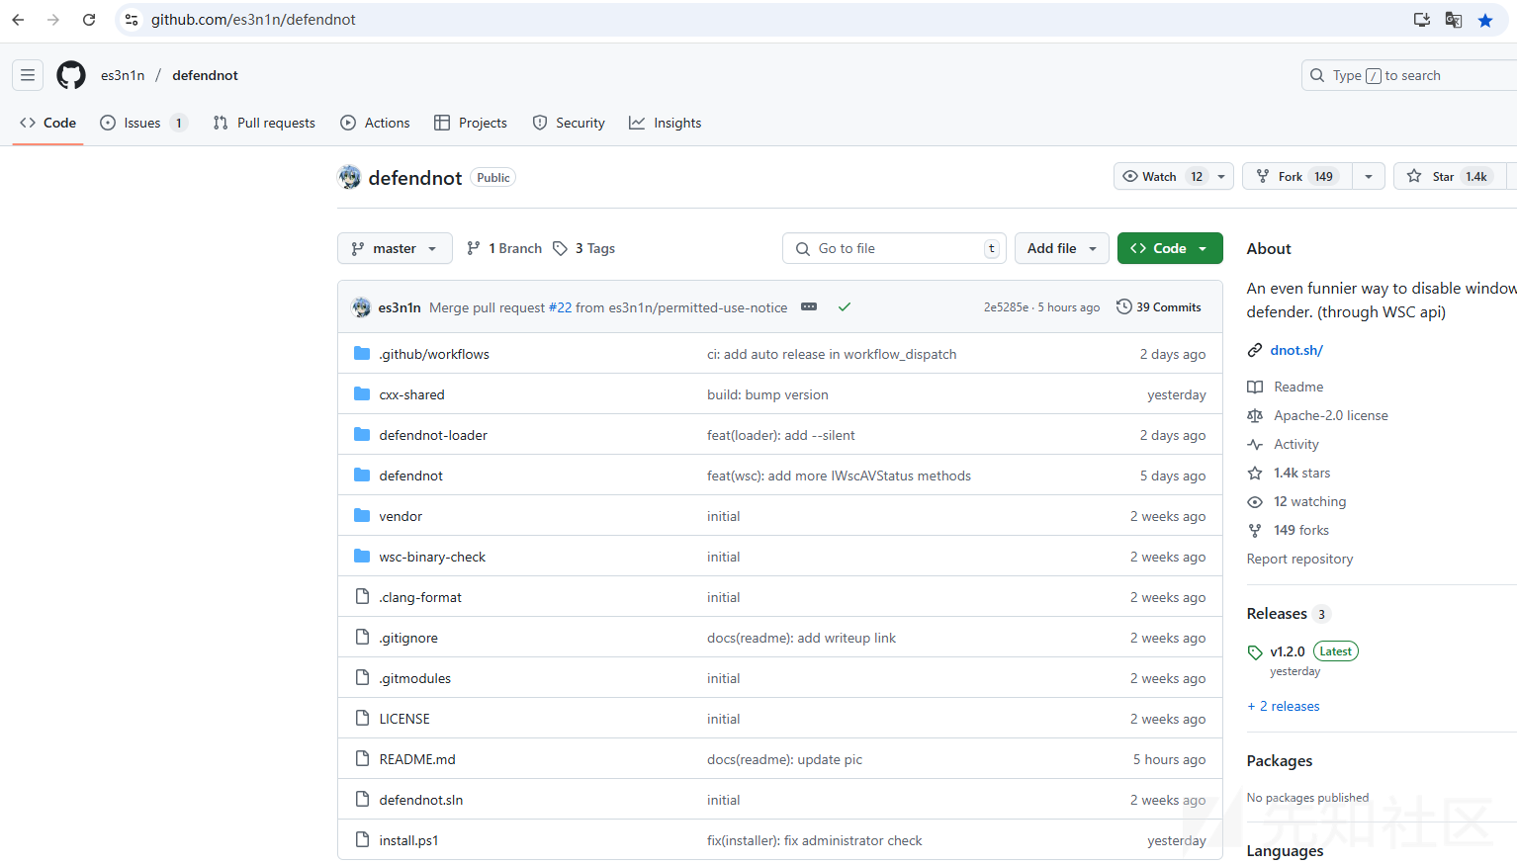Expand the Add file dropdown
Screen dimensions: 1517x865
pyautogui.click(x=1061, y=248)
